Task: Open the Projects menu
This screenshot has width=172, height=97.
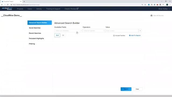Action: [x=20, y=9]
